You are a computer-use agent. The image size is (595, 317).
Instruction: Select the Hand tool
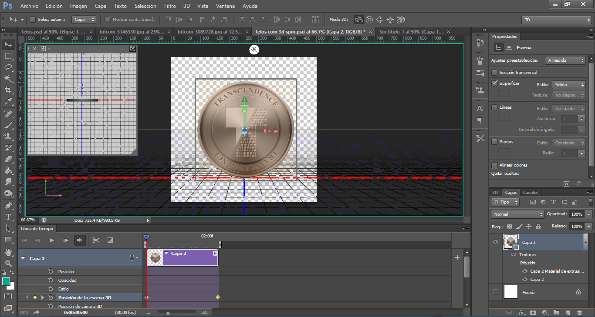[8, 252]
